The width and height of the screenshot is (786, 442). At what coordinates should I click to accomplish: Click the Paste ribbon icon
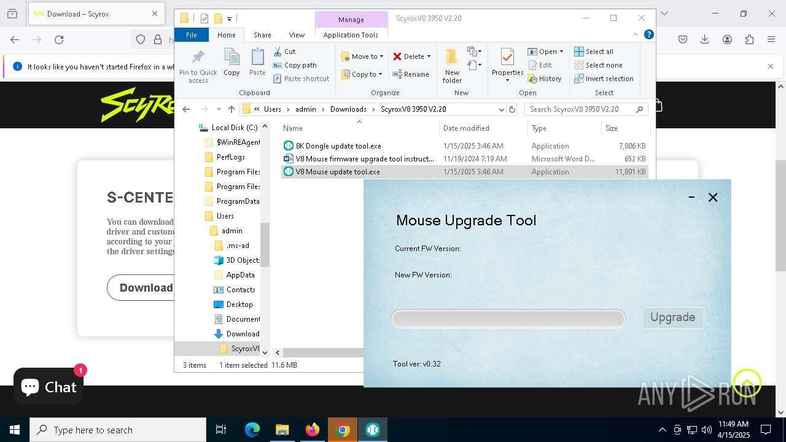point(257,62)
